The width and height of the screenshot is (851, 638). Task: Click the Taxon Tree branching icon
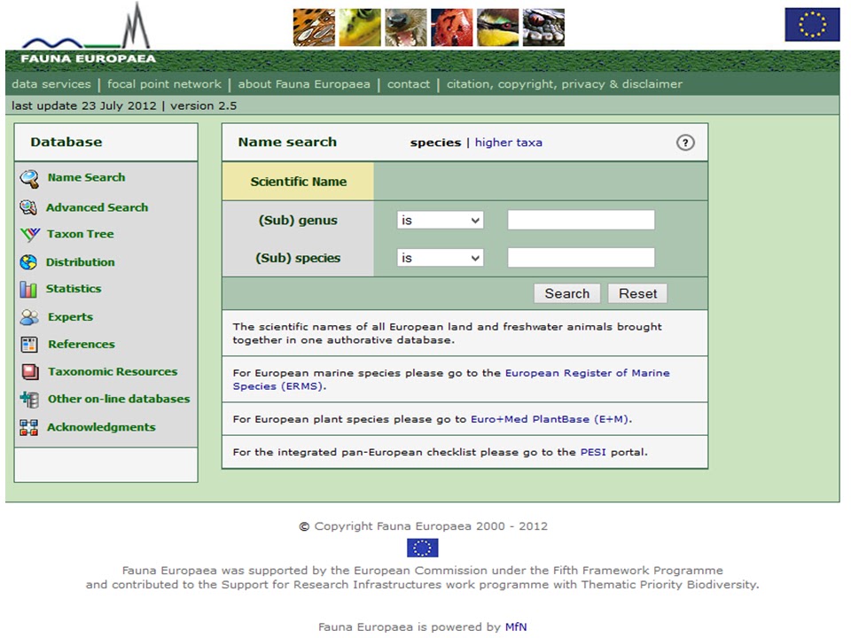point(30,234)
